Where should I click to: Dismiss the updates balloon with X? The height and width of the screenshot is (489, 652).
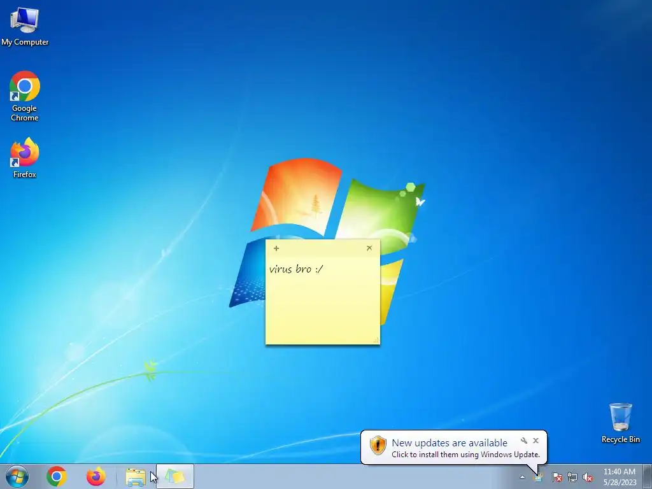(535, 441)
